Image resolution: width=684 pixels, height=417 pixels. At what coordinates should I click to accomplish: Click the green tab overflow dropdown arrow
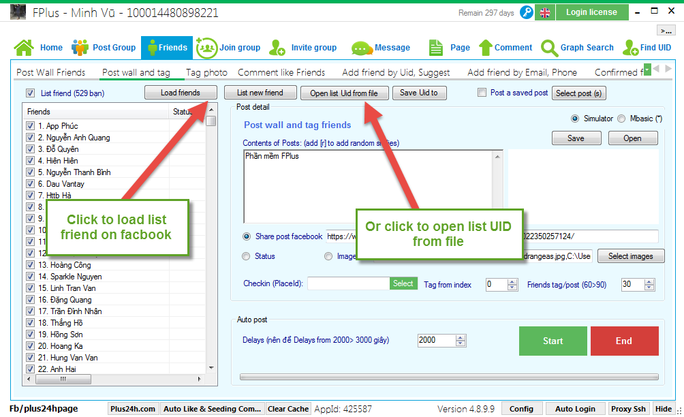[647, 69]
